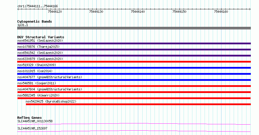
Task: Open variant nsv1078876 (Thareja2015) label
Action: click(38, 47)
